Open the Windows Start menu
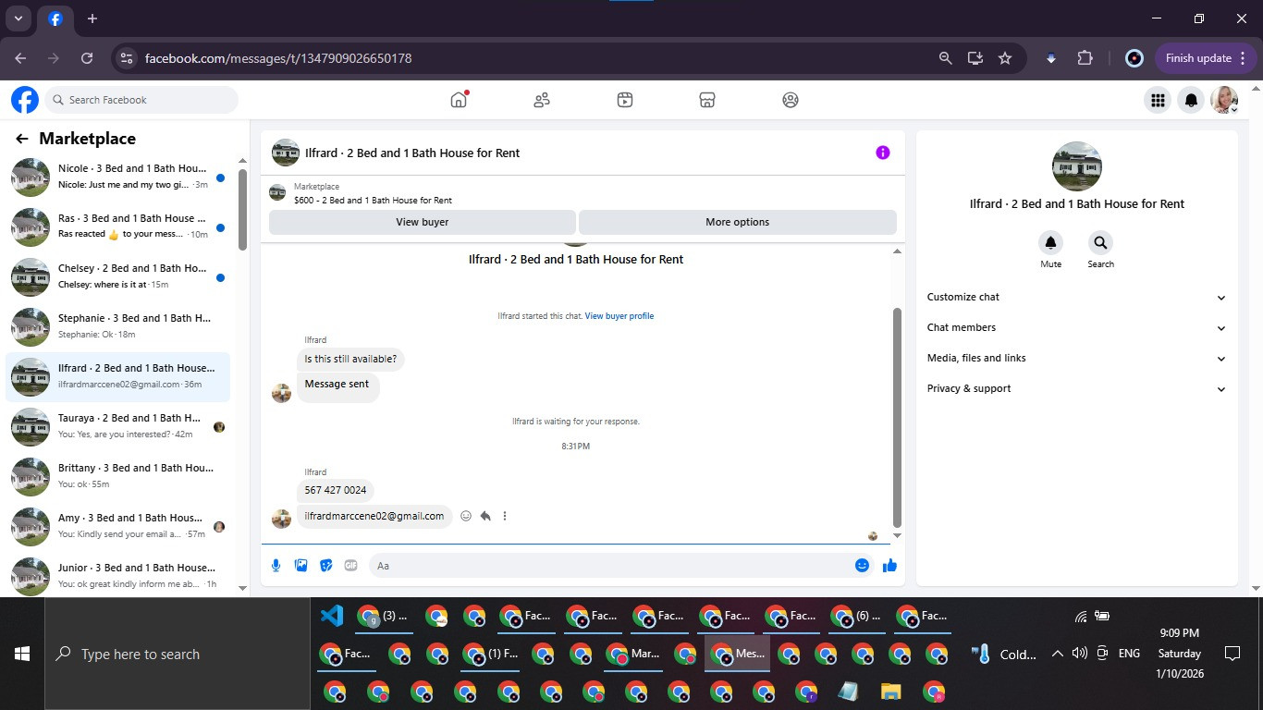The height and width of the screenshot is (710, 1263). (x=22, y=654)
